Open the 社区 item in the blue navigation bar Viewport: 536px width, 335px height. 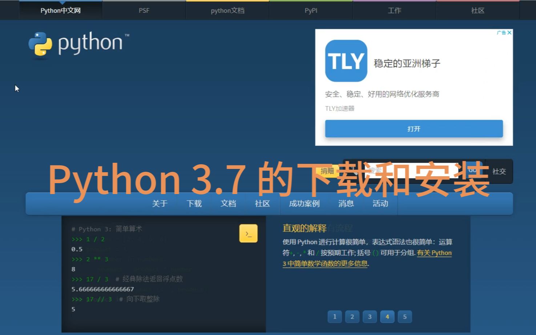pyautogui.click(x=262, y=203)
